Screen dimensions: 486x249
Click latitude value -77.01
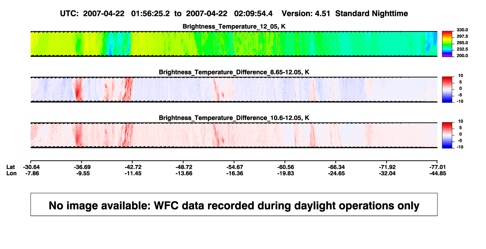click(x=438, y=167)
